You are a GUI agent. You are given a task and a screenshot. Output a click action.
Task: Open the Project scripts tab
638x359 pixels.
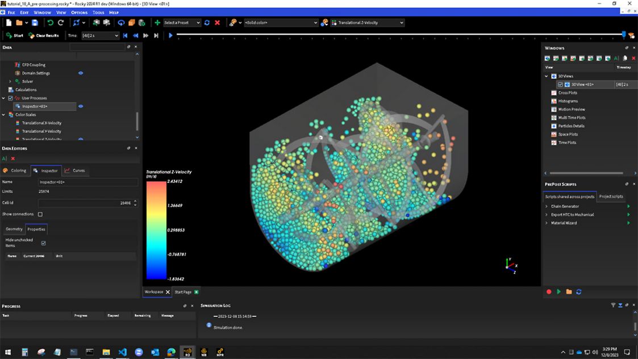[x=611, y=197]
